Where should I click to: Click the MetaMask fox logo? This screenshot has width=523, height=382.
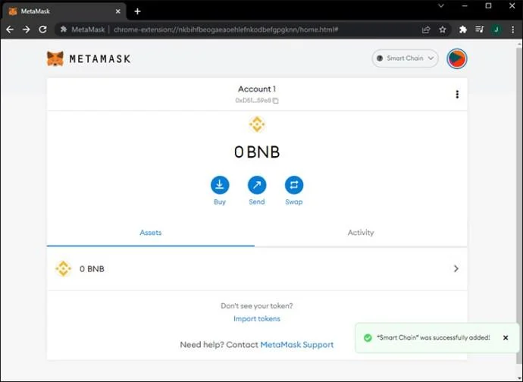pos(55,58)
